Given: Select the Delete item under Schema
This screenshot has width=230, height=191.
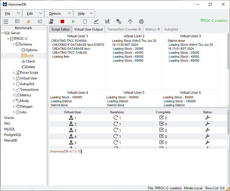Looking at the screenshot, I should coord(28,67).
